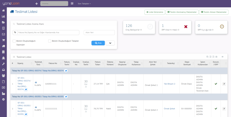
Task: Click the wrench tools sidebar icon
Action: (x=3, y=64)
